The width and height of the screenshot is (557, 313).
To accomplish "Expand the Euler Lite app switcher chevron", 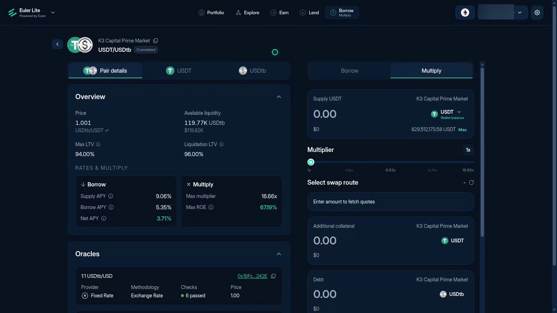I will (53, 13).
